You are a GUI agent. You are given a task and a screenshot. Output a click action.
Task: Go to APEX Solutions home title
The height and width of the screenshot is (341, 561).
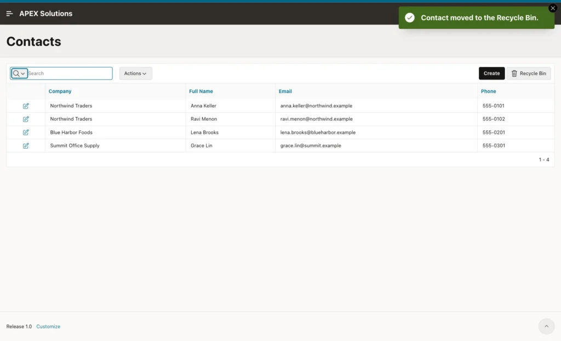click(46, 14)
